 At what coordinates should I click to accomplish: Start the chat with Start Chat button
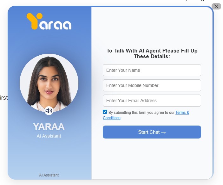[152, 132]
